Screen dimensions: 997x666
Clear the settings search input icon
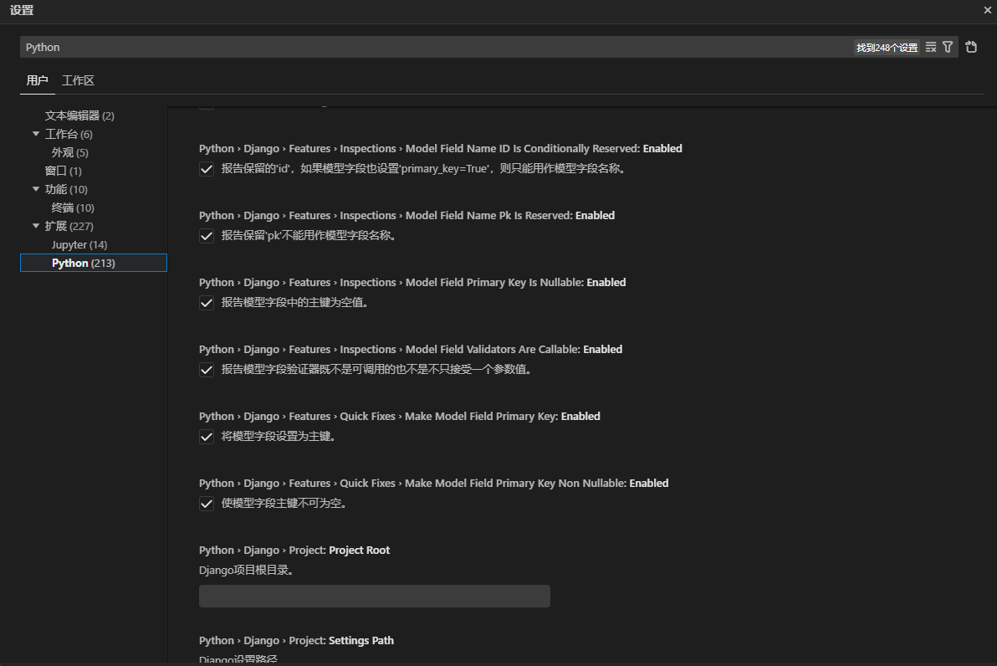point(931,47)
